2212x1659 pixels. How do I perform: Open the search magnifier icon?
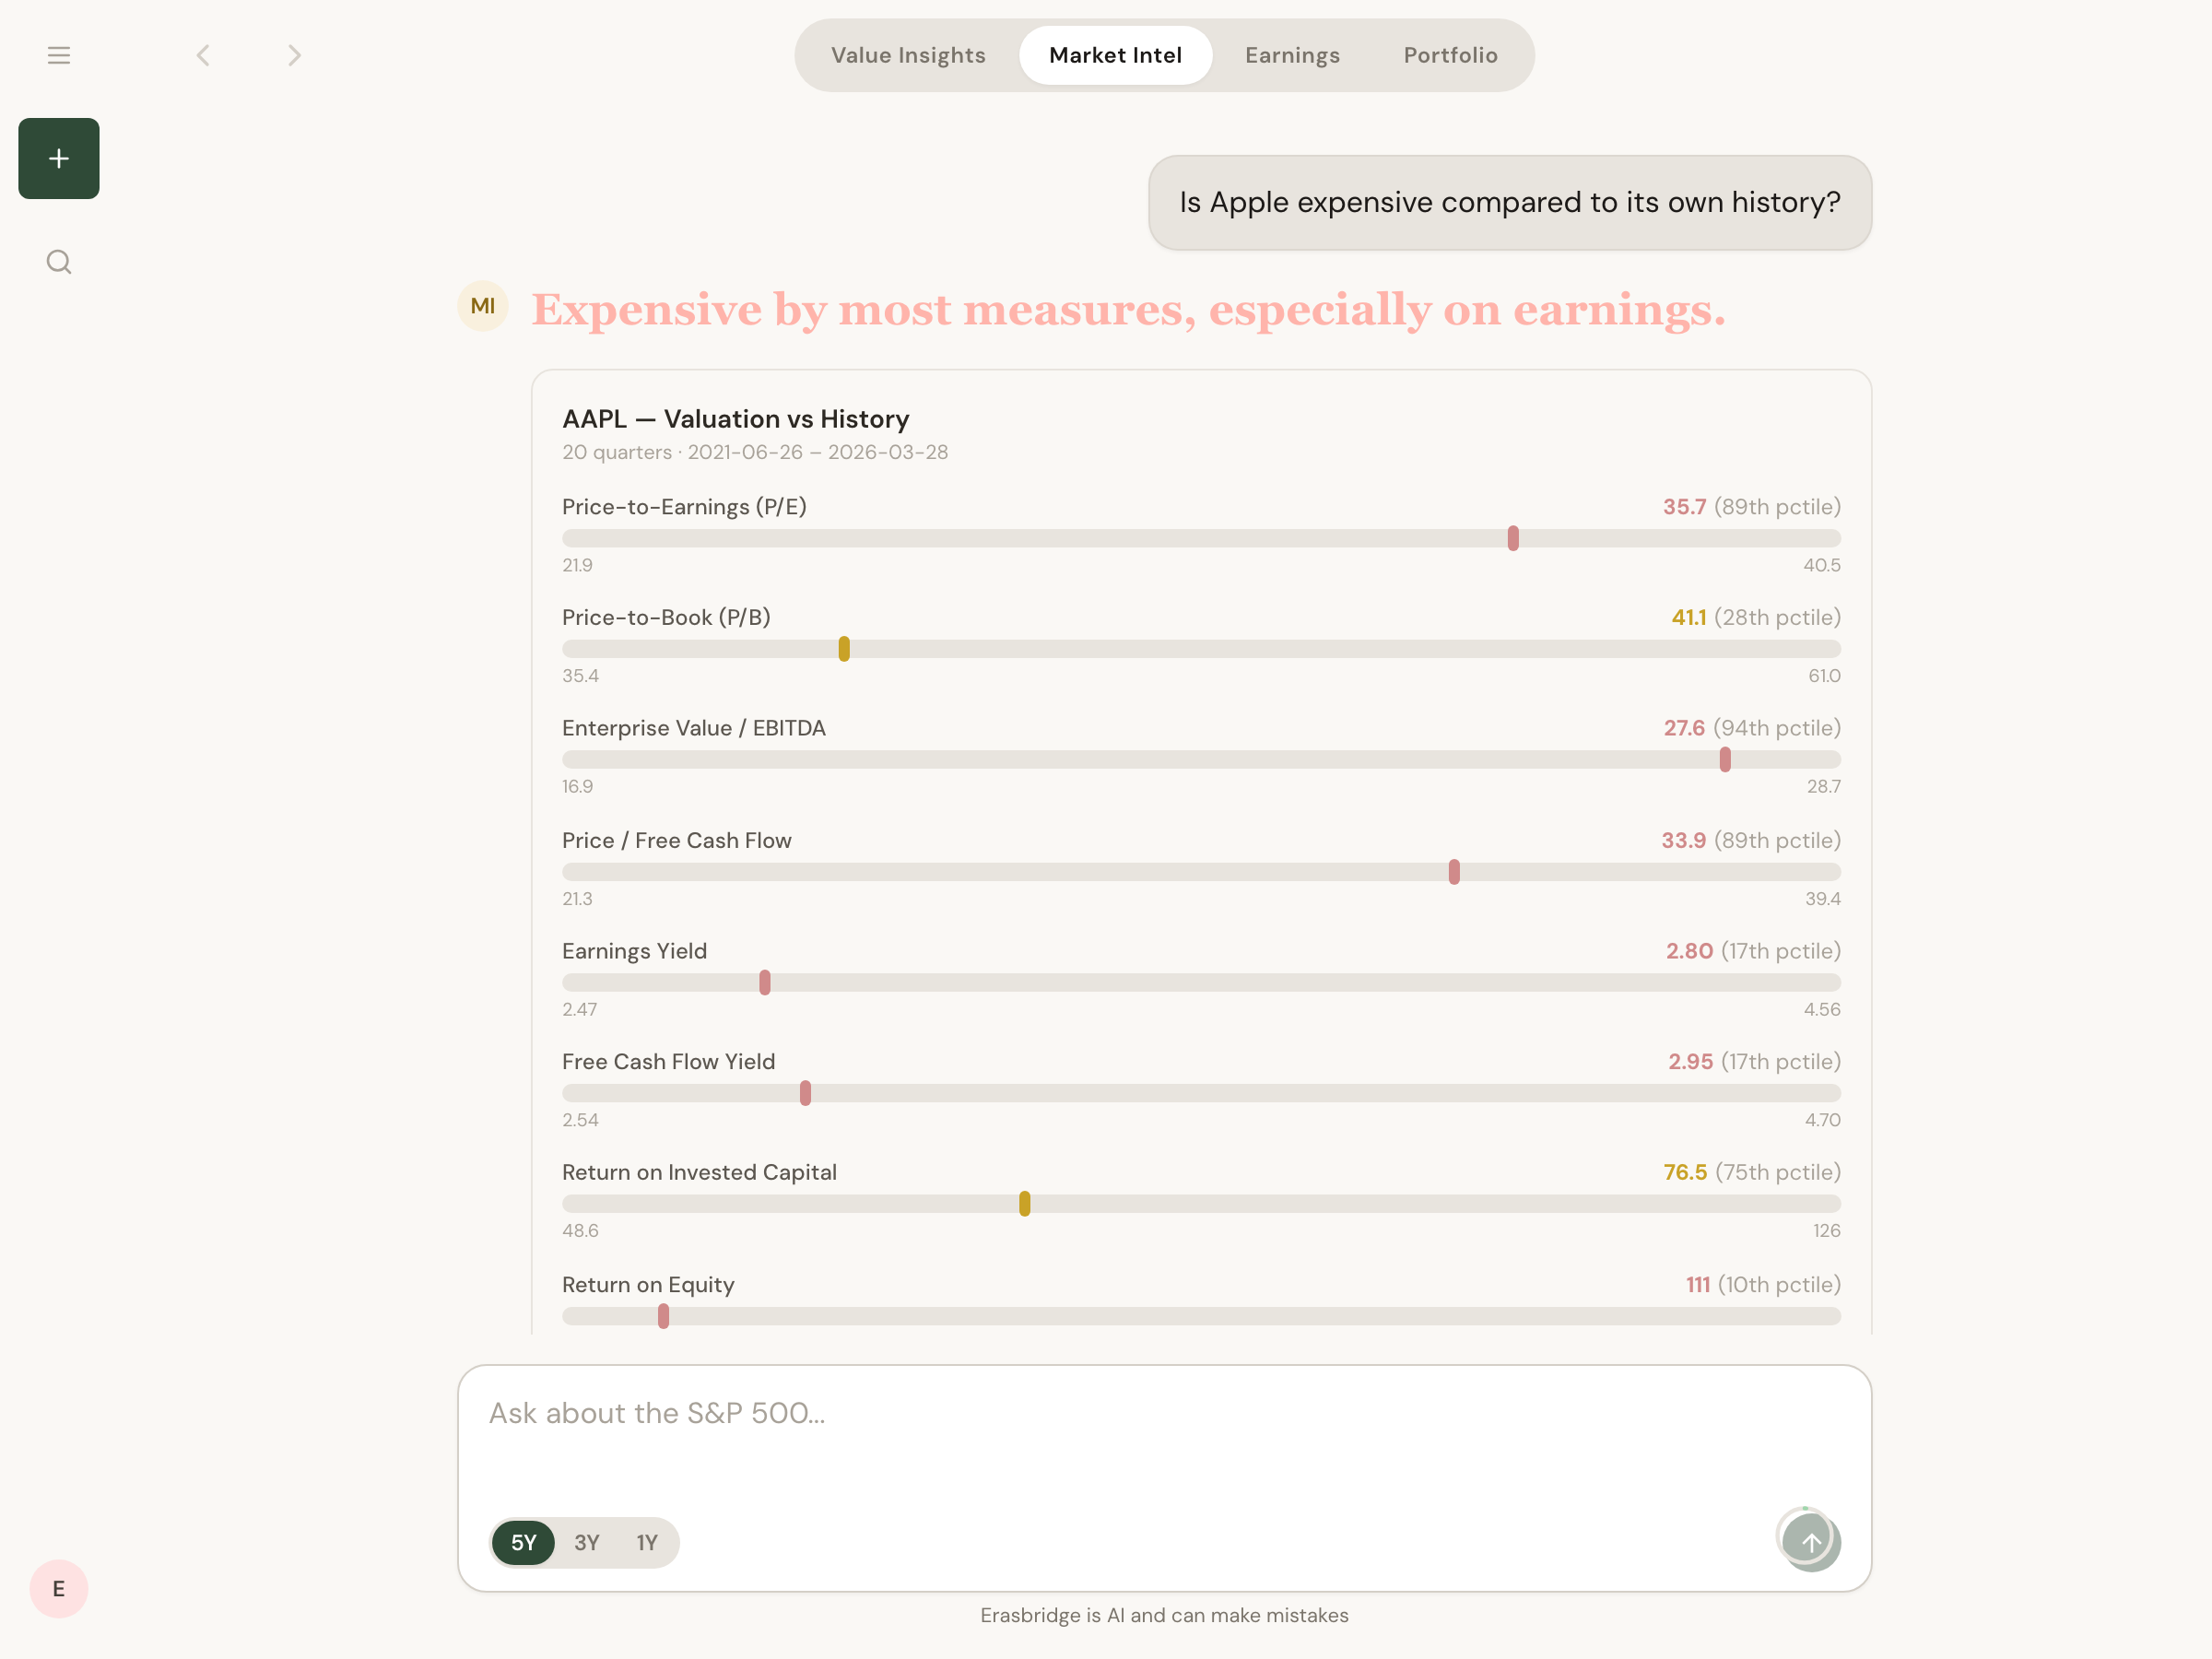(59, 262)
